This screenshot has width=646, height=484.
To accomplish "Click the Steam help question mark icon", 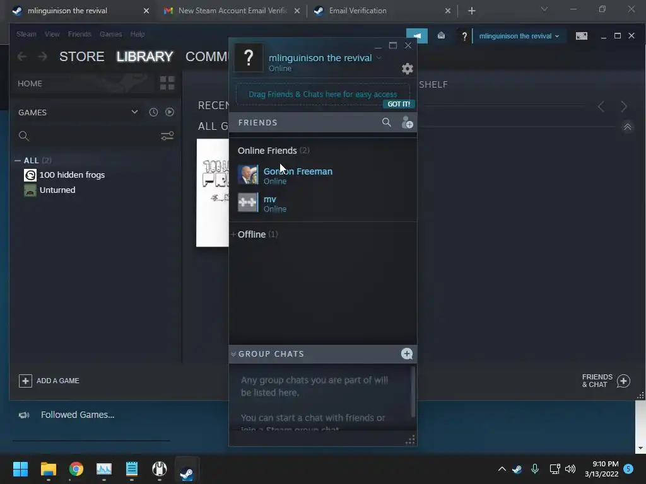I will pos(464,36).
